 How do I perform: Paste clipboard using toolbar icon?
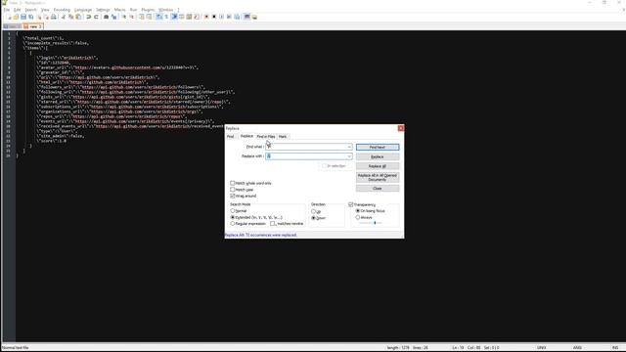click(78, 17)
